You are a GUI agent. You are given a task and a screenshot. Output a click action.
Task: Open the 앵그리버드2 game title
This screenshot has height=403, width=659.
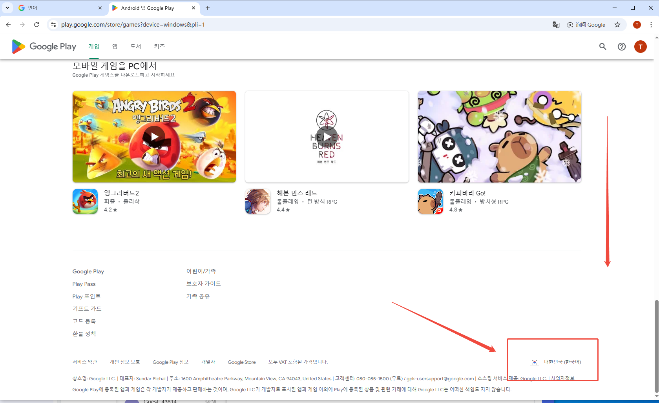[121, 193]
